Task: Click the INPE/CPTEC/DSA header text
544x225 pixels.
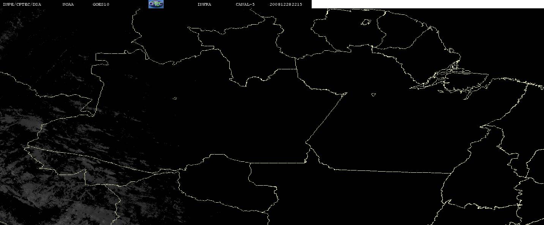Action: (22, 5)
